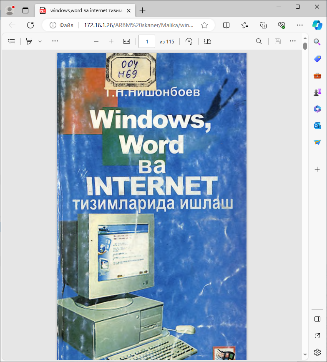Open Microsoft 365 in sidebar

[x=317, y=109]
